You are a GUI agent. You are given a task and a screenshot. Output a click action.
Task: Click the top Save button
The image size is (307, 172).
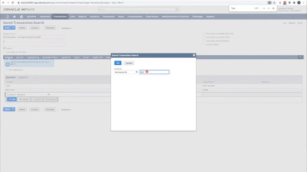pos(7,28)
